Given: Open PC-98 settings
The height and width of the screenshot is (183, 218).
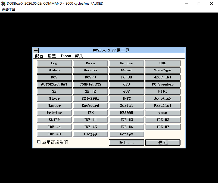Looking at the screenshot, I should [127, 77].
